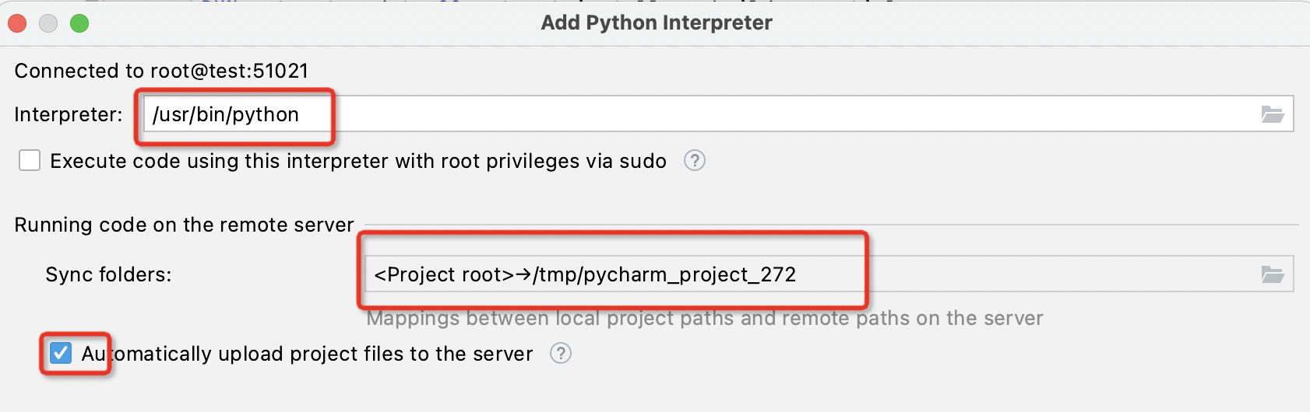
Task: Uncheck Automatically upload project files checkbox
Action: (x=61, y=354)
